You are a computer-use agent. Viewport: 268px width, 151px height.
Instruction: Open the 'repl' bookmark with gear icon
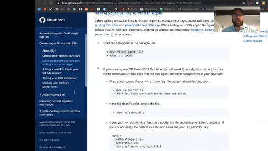point(59,9)
